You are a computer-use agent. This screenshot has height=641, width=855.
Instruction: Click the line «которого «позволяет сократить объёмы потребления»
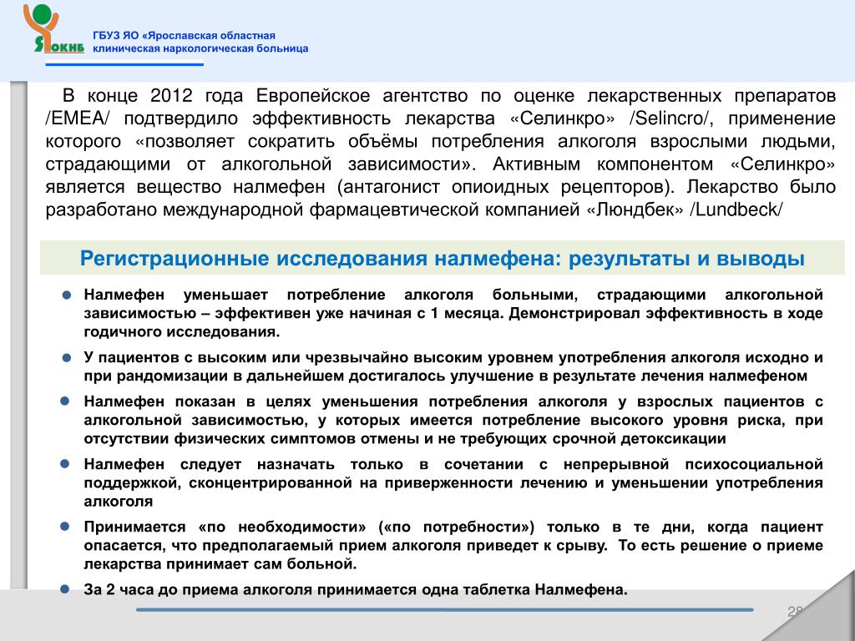[x=441, y=142]
